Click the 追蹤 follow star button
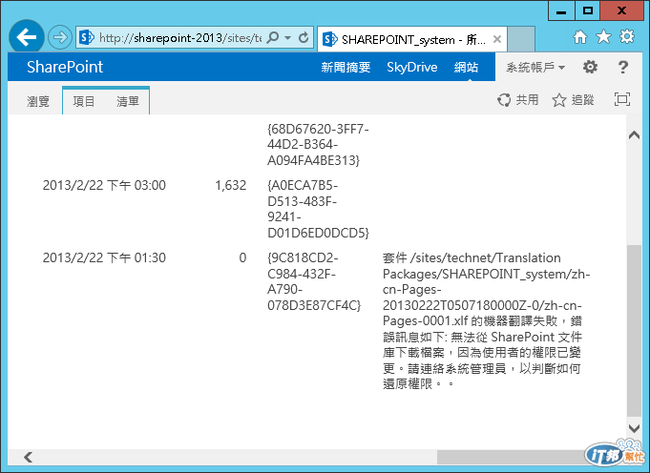 coord(574,100)
